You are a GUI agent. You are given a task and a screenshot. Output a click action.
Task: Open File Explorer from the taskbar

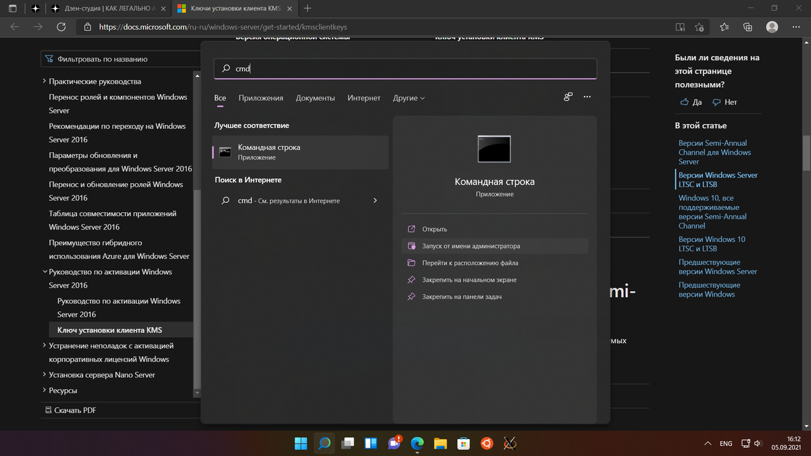[440, 443]
